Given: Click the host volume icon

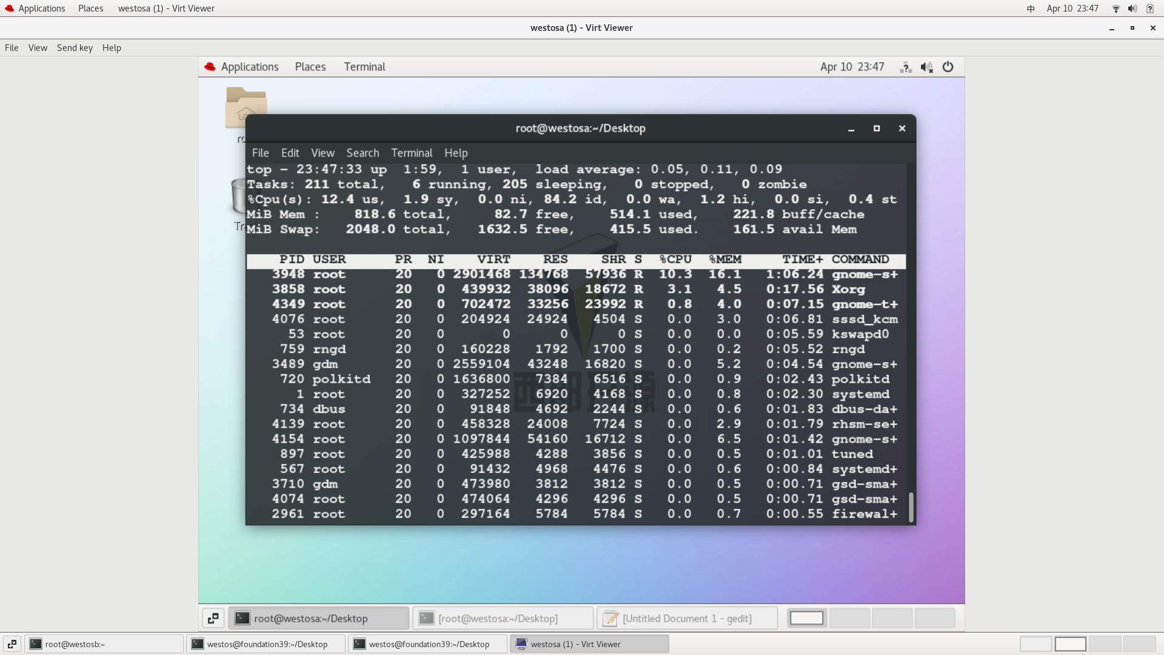Looking at the screenshot, I should (x=1132, y=8).
